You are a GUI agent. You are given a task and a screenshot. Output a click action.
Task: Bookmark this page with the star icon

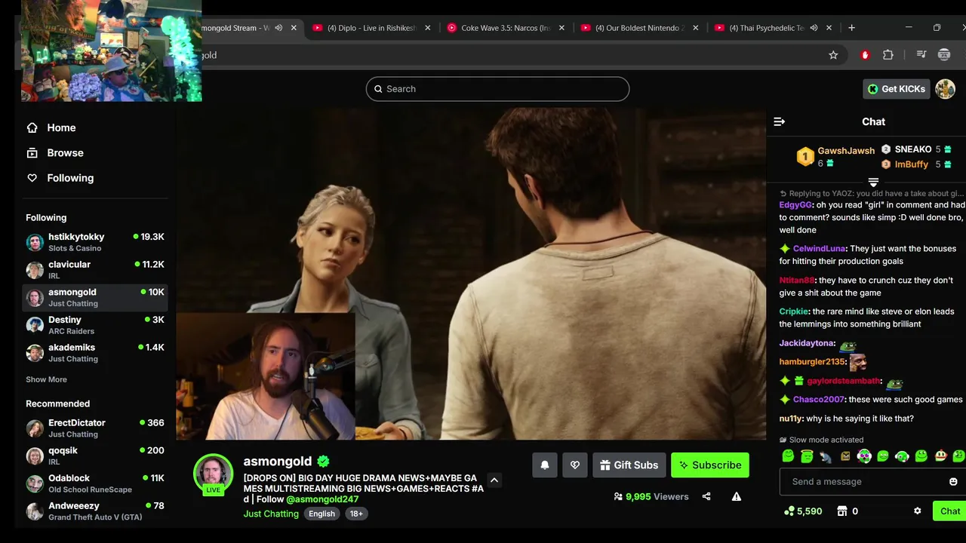(833, 55)
